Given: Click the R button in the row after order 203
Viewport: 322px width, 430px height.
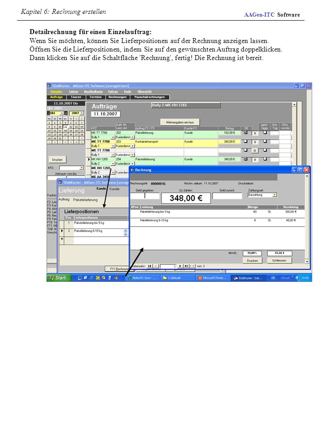Looking at the screenshot, I should [254, 151].
